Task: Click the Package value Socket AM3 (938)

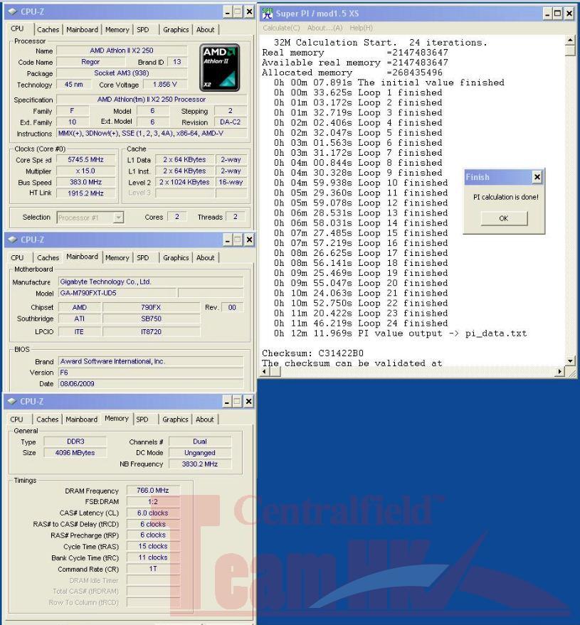Action: tap(122, 73)
